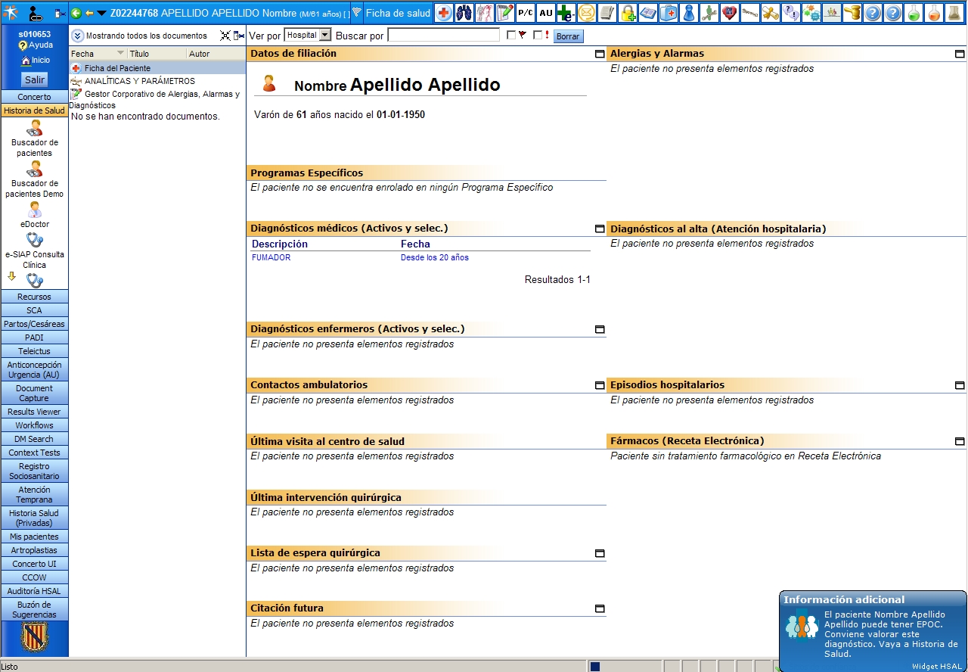The height and width of the screenshot is (672, 968).
Task: Maximize the Diagnósticos médicos panel
Action: pos(600,229)
